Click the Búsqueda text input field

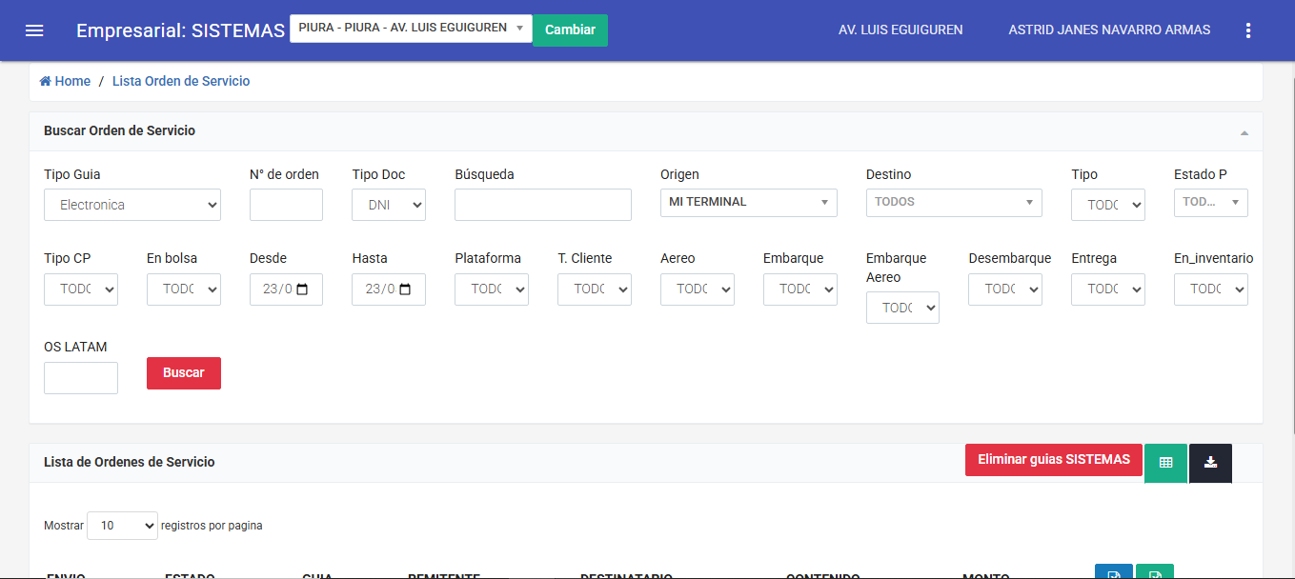point(542,205)
